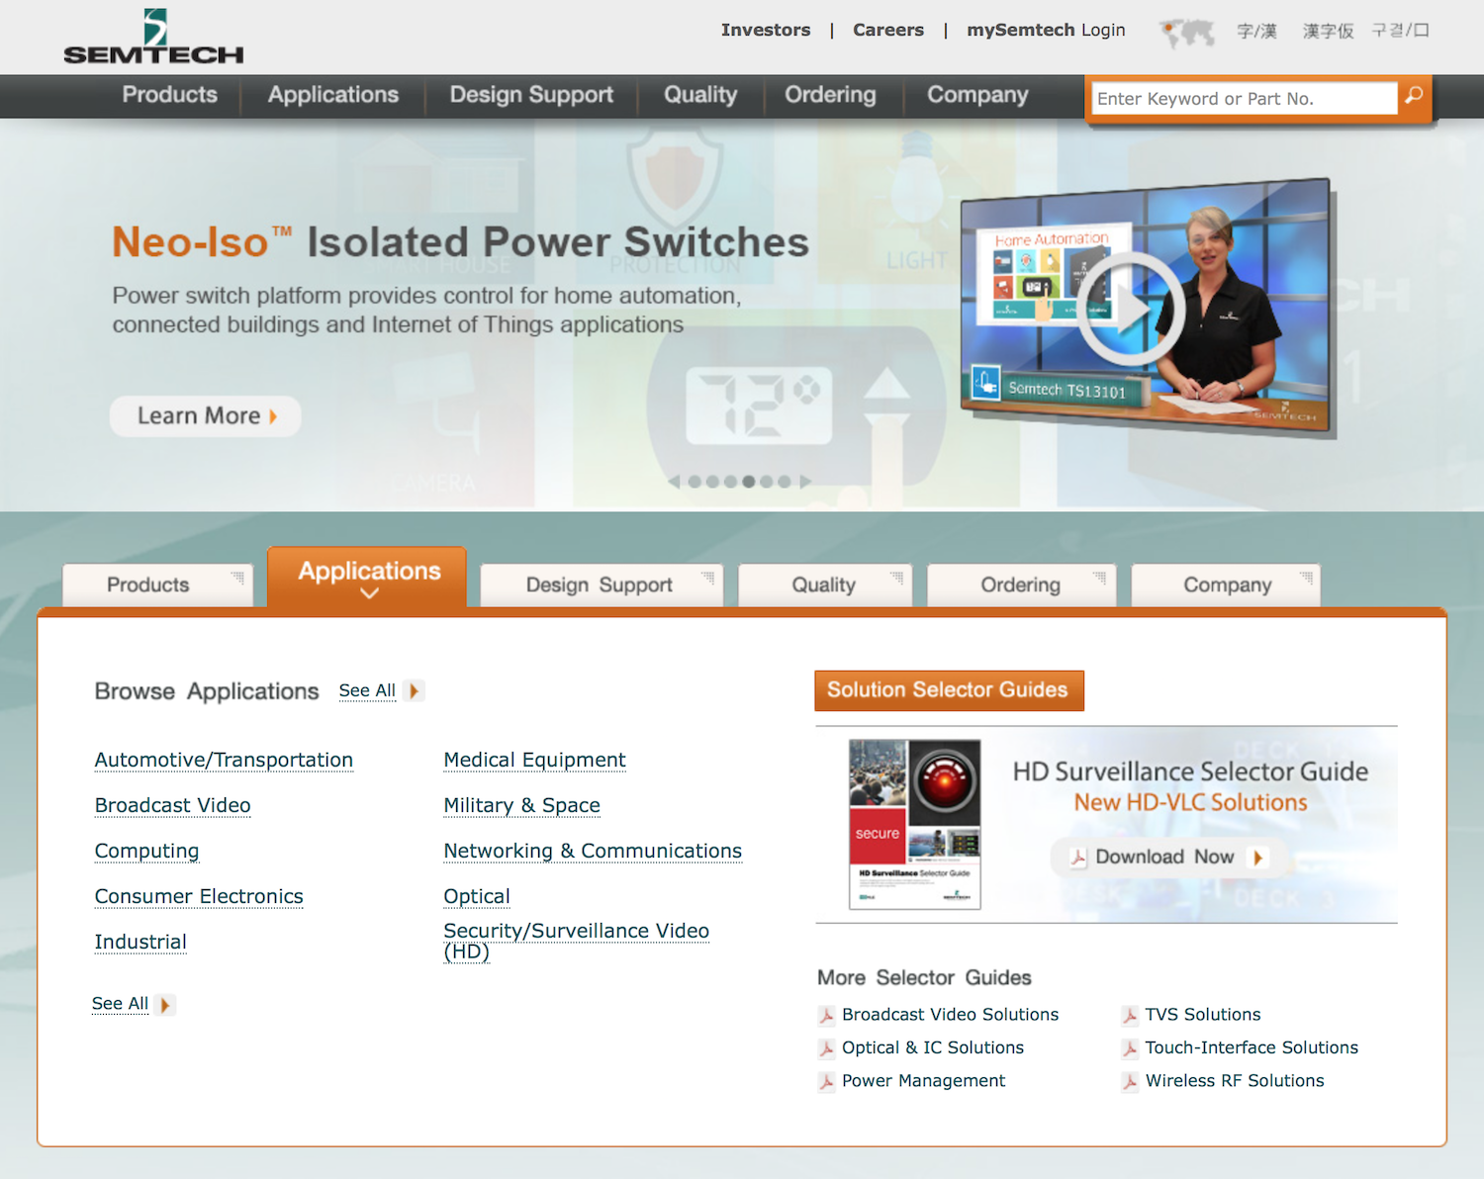Screen dimensions: 1484x1179
Task: Click the PDF icon beside TVS Solutions
Action: tap(1130, 1016)
